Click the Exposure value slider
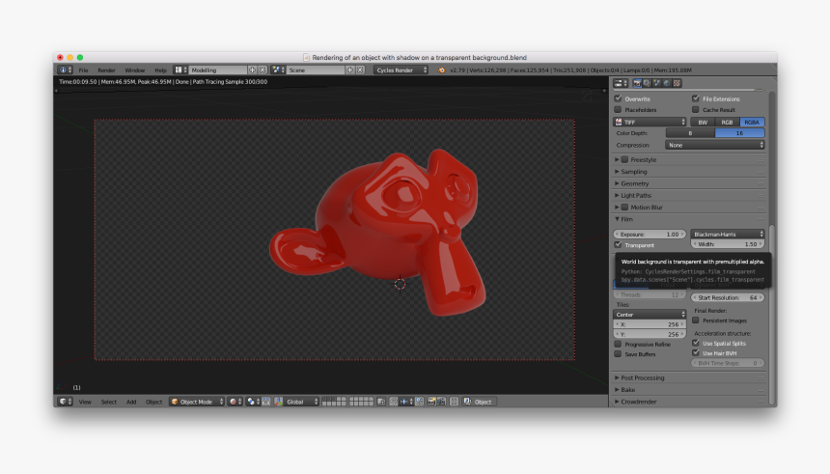Screen dimensions: 830x474 pyautogui.click(x=650, y=235)
